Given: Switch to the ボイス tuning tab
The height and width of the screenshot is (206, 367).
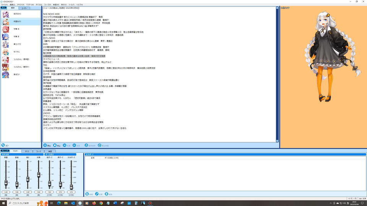Looking at the screenshot, I should coord(27,151).
